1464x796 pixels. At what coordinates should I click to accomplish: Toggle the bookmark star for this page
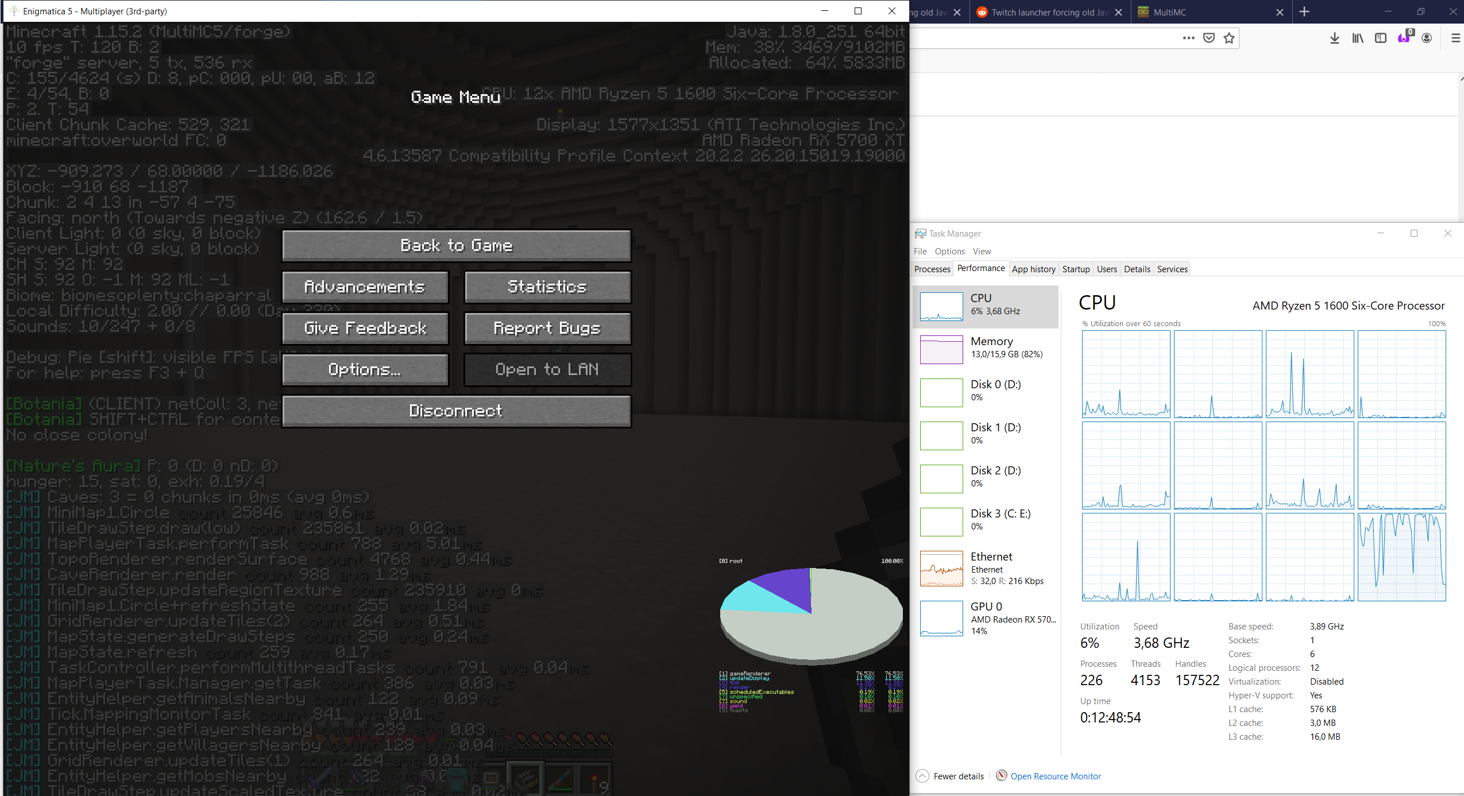pyautogui.click(x=1229, y=38)
